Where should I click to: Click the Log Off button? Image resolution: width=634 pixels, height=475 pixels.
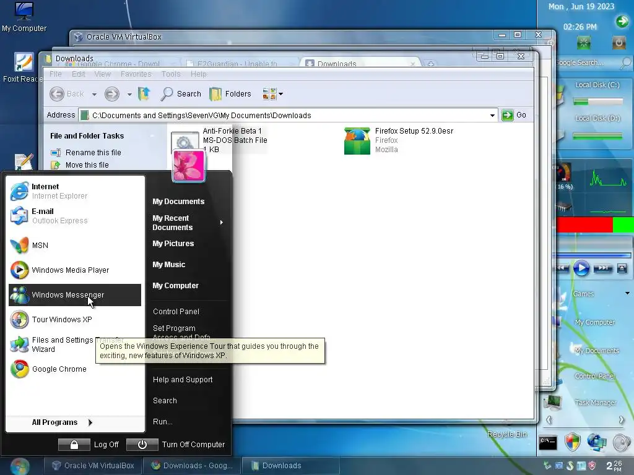point(89,445)
